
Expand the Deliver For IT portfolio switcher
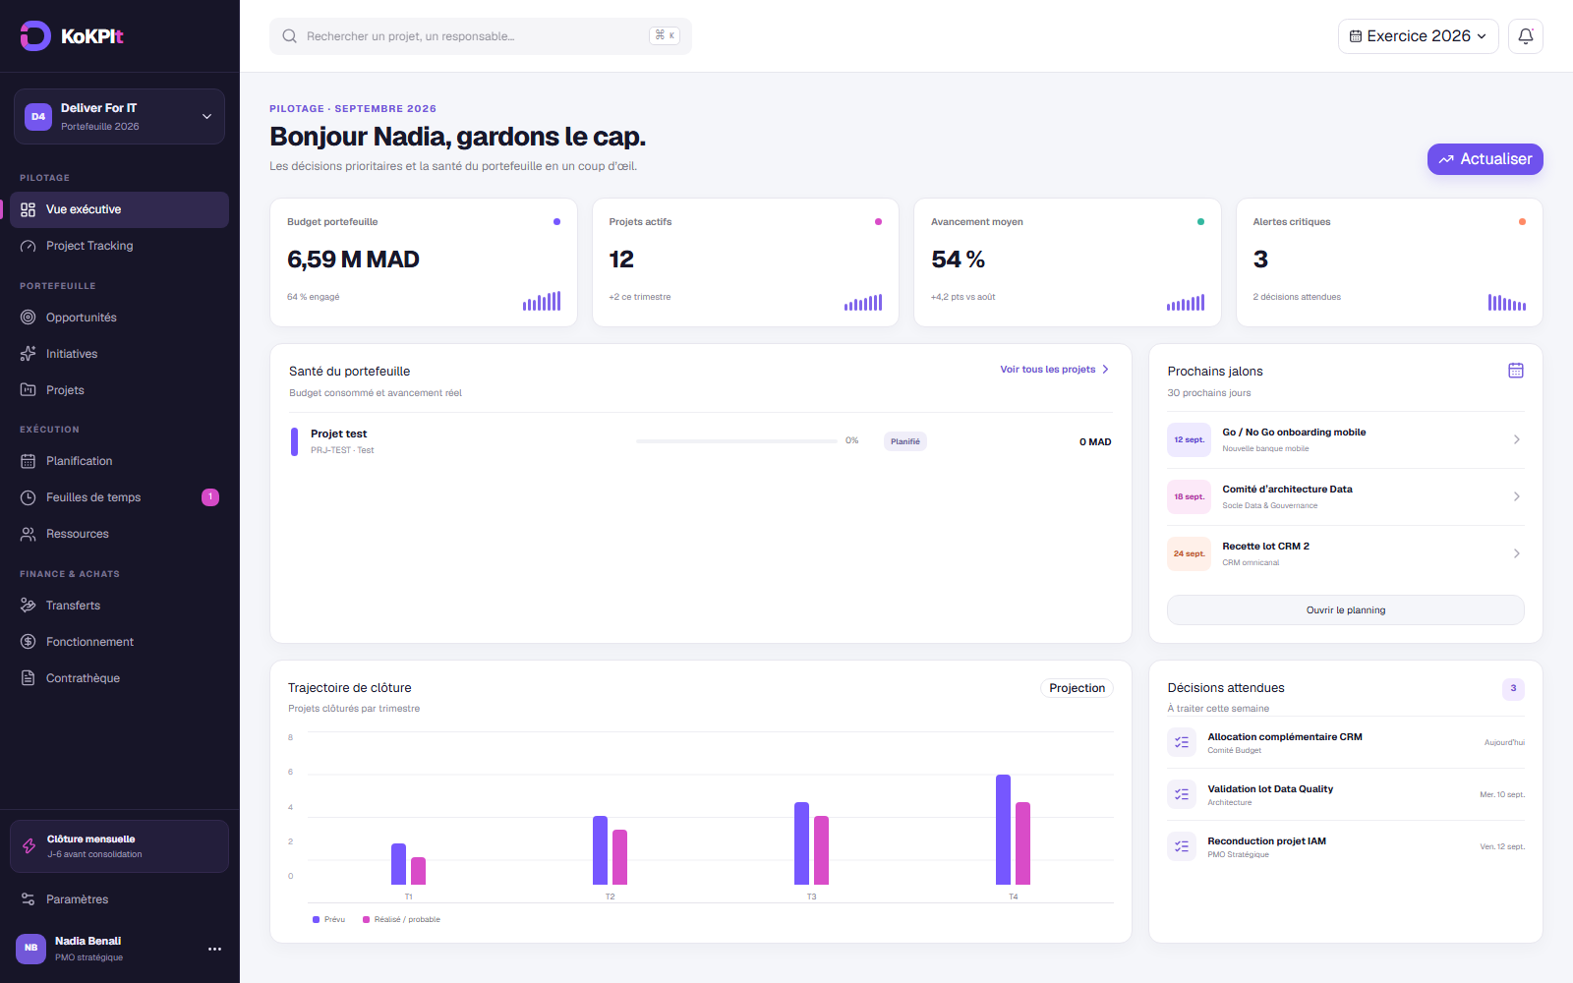click(119, 116)
